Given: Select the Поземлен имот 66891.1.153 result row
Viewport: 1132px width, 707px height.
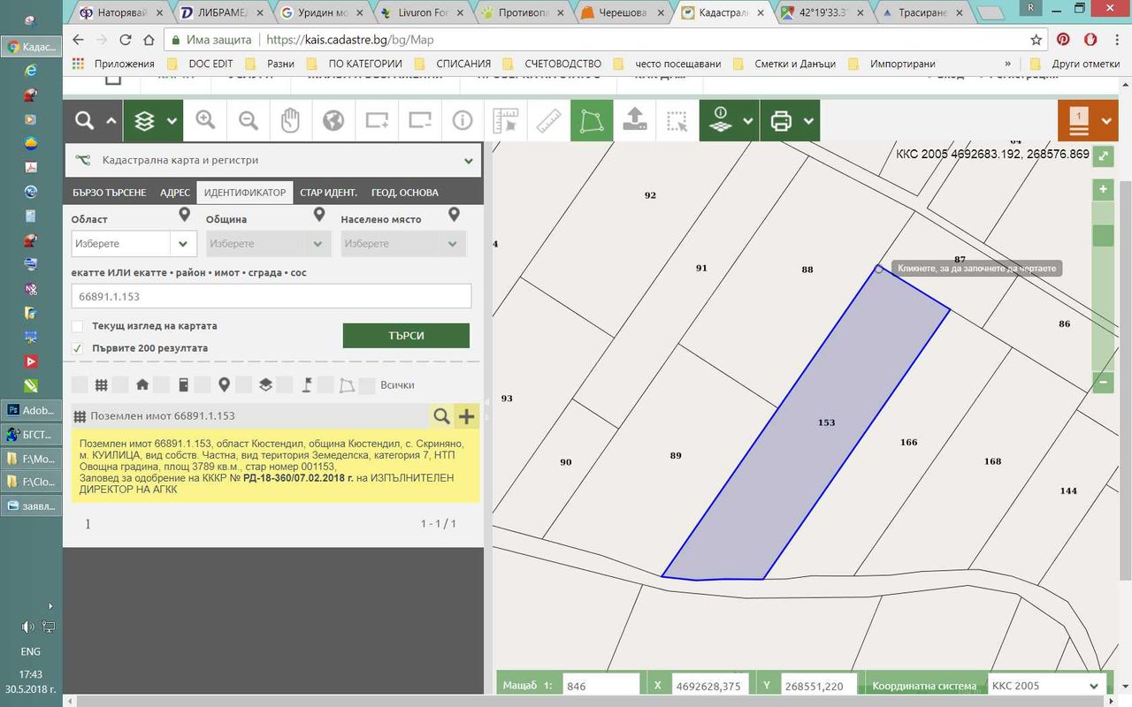Looking at the screenshot, I should click(250, 416).
